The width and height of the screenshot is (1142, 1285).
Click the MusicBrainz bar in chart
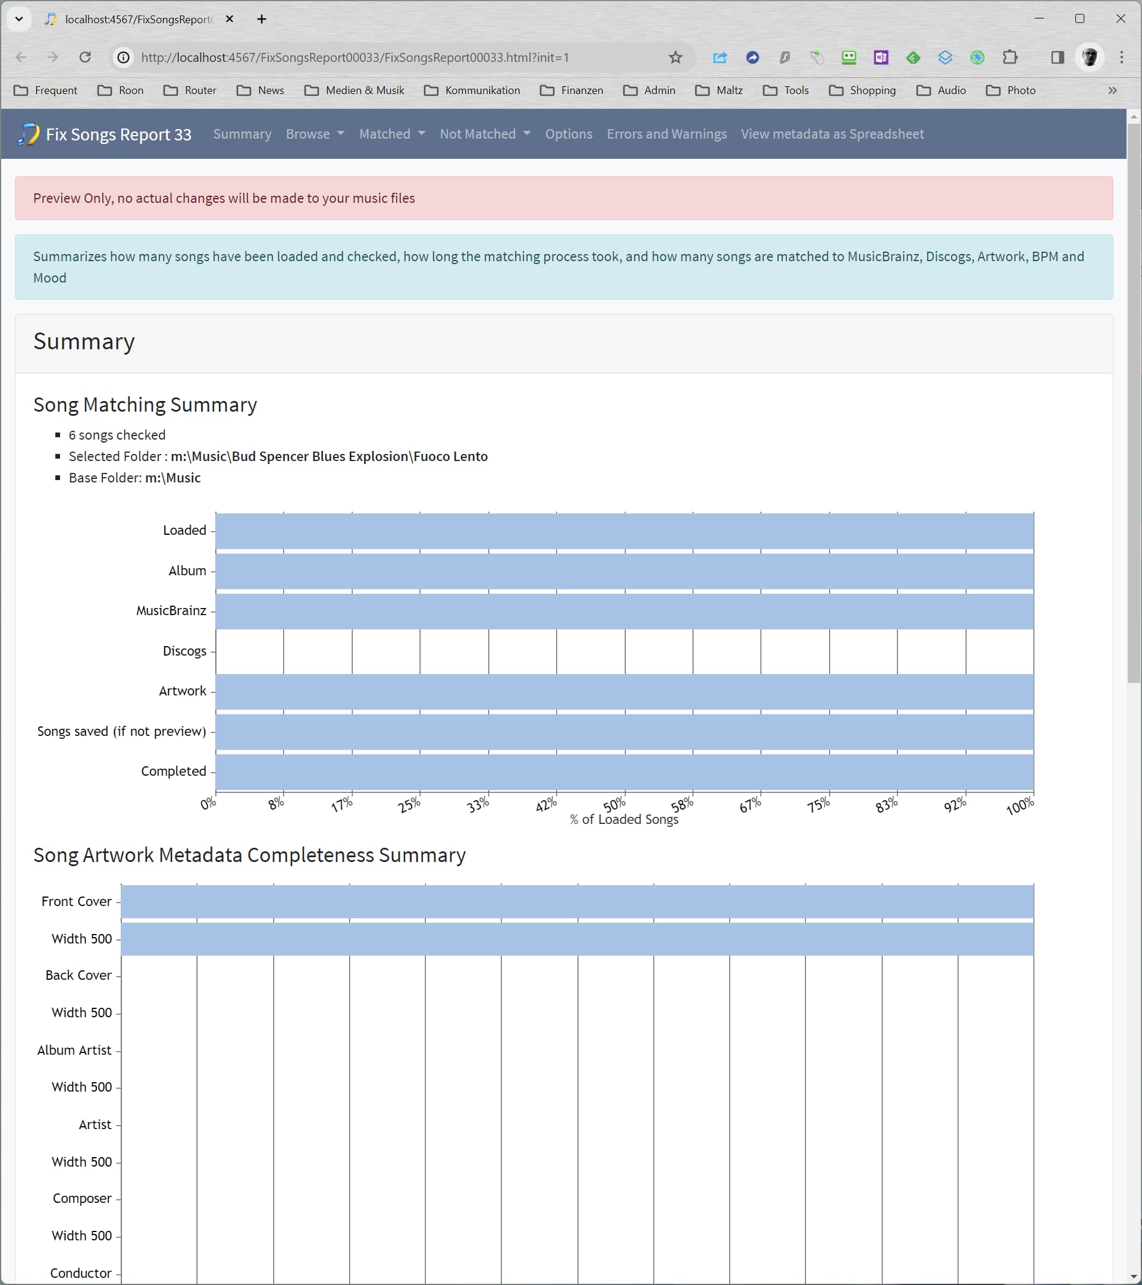click(624, 610)
